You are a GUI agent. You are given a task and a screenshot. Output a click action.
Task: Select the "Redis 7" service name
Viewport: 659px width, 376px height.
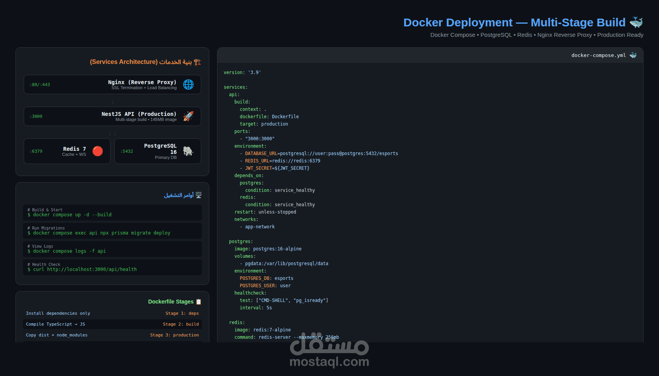(x=74, y=149)
